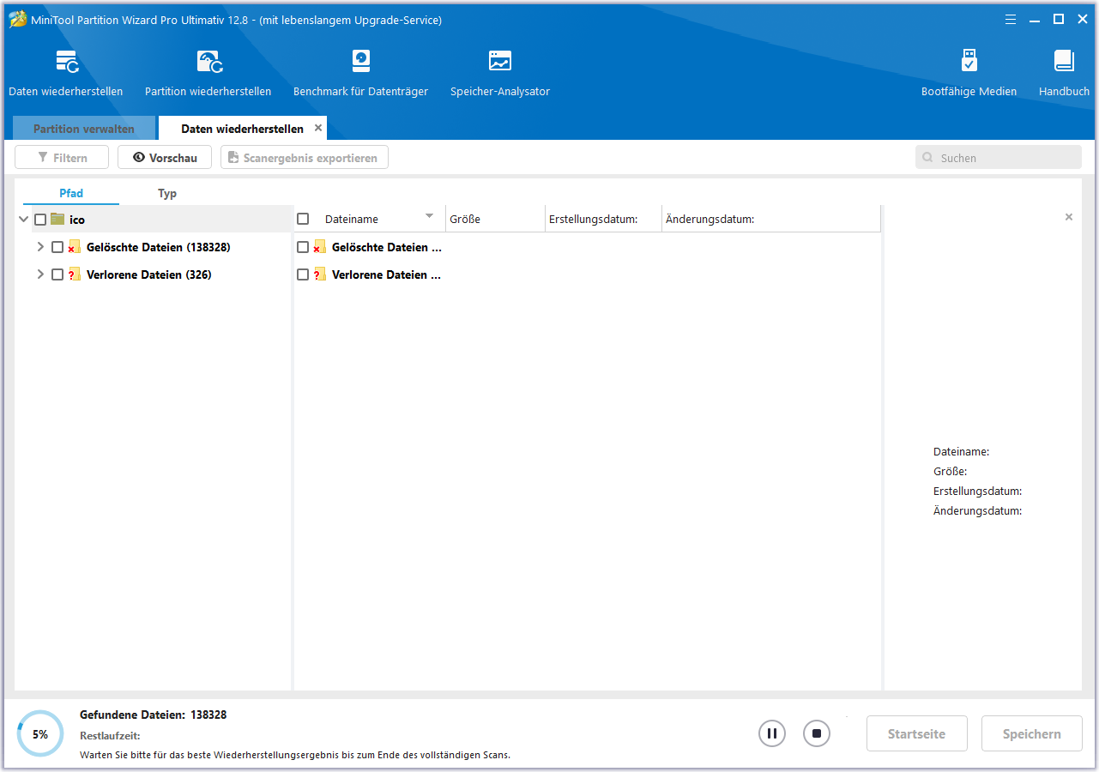Switch to Typ view tab
Screen dimensions: 1099x772
pyautogui.click(x=167, y=193)
